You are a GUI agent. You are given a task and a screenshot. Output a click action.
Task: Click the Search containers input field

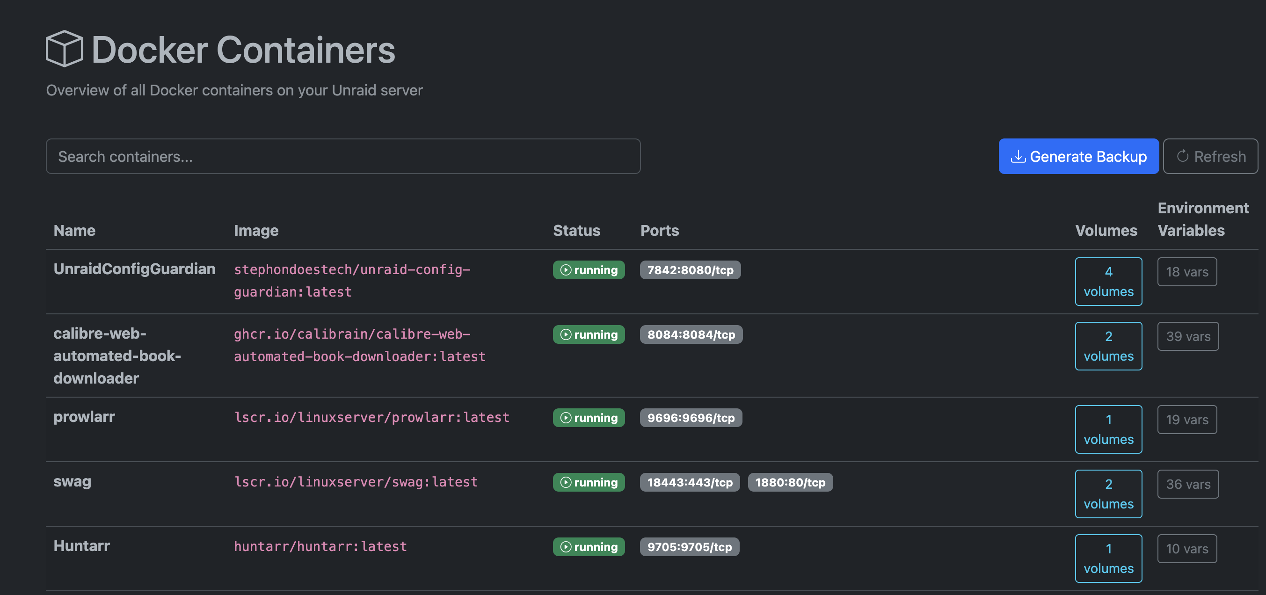click(343, 156)
